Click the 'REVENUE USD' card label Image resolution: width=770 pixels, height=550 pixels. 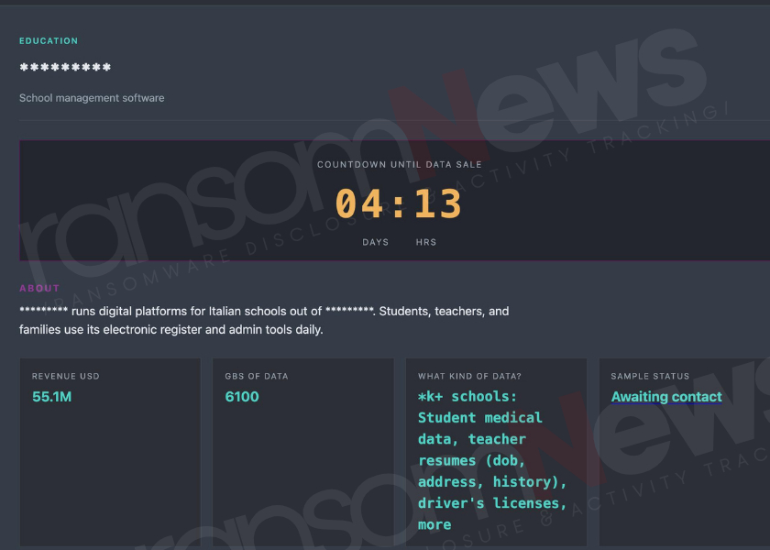tap(66, 376)
